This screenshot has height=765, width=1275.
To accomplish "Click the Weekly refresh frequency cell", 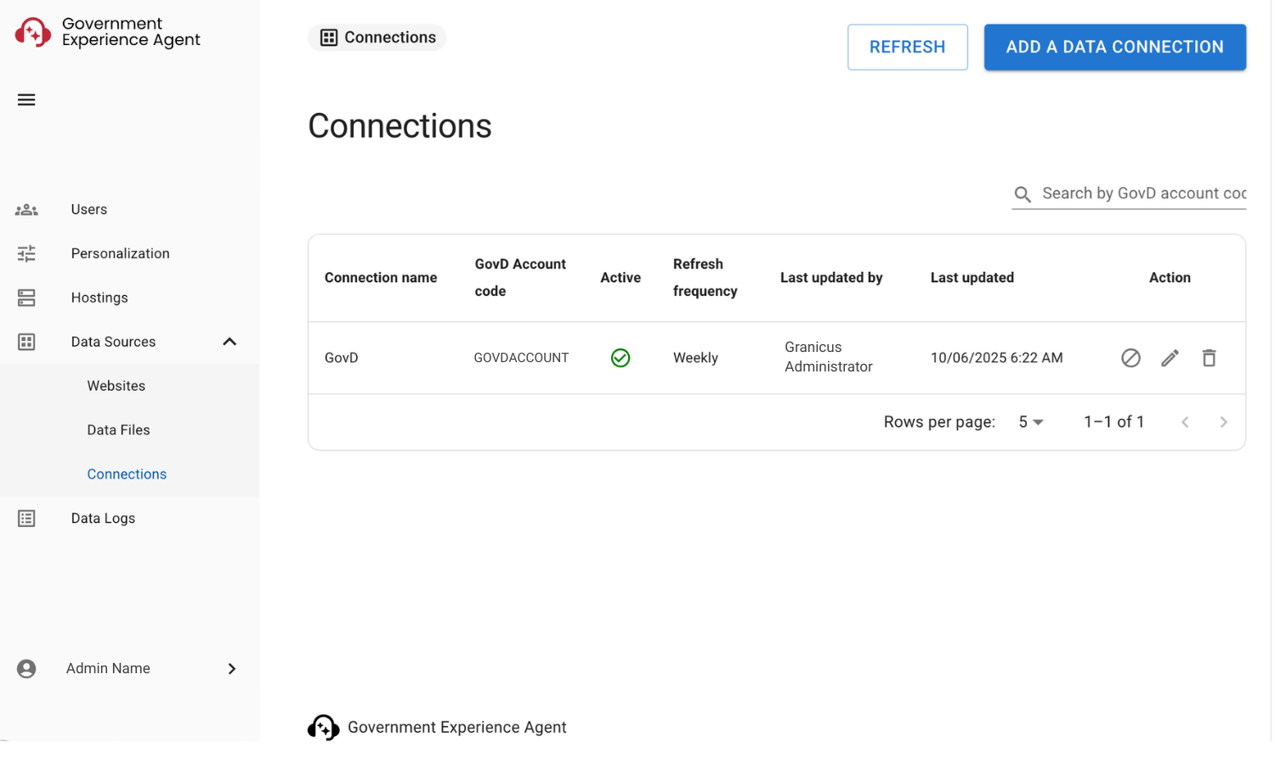I will 695,358.
